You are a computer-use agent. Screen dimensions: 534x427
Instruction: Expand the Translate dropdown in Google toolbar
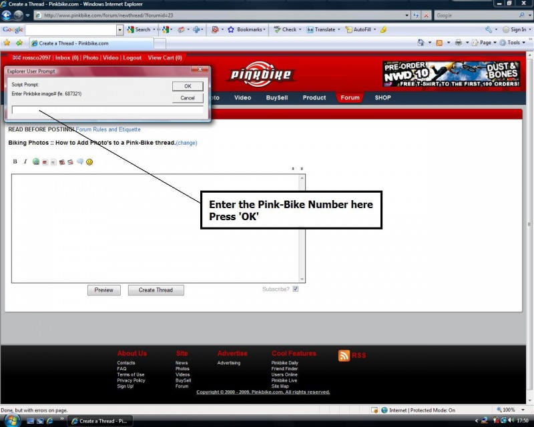point(339,29)
